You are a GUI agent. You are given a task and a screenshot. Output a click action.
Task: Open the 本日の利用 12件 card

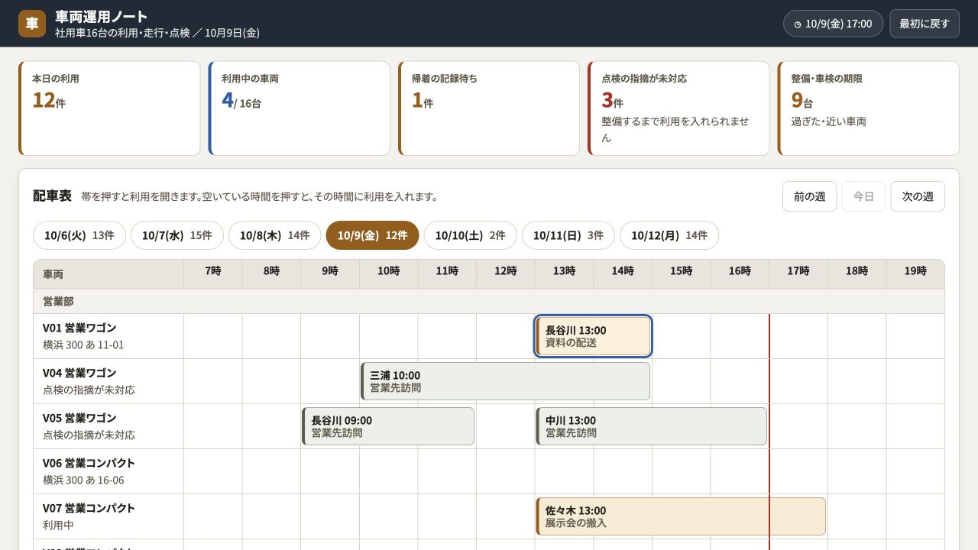(109, 108)
